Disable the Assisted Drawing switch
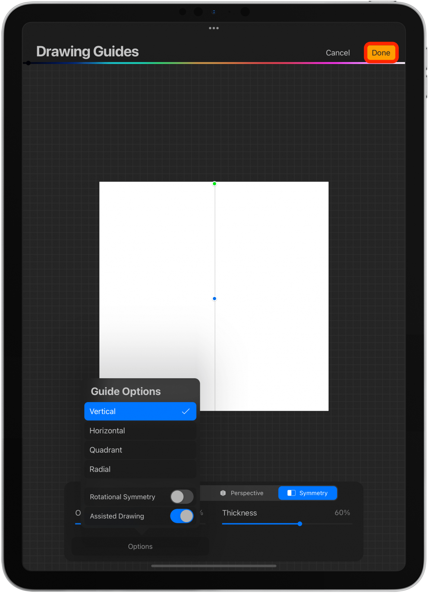This screenshot has height=593, width=428. click(182, 516)
